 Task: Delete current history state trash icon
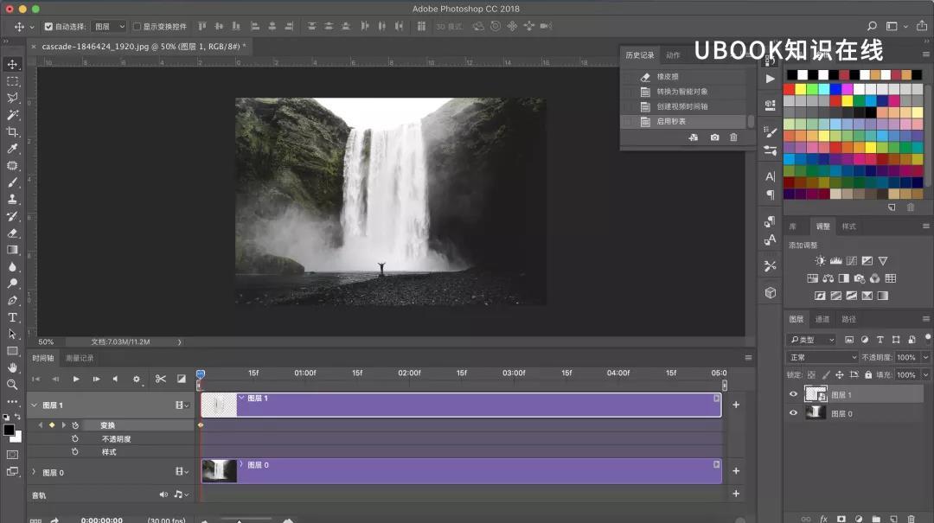[733, 137]
